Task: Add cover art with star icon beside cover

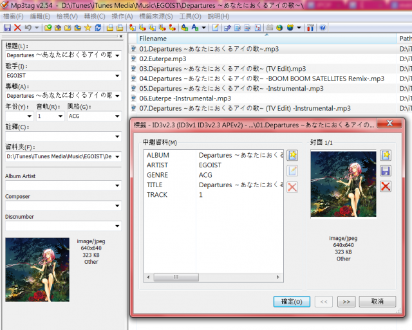Action: (386, 155)
